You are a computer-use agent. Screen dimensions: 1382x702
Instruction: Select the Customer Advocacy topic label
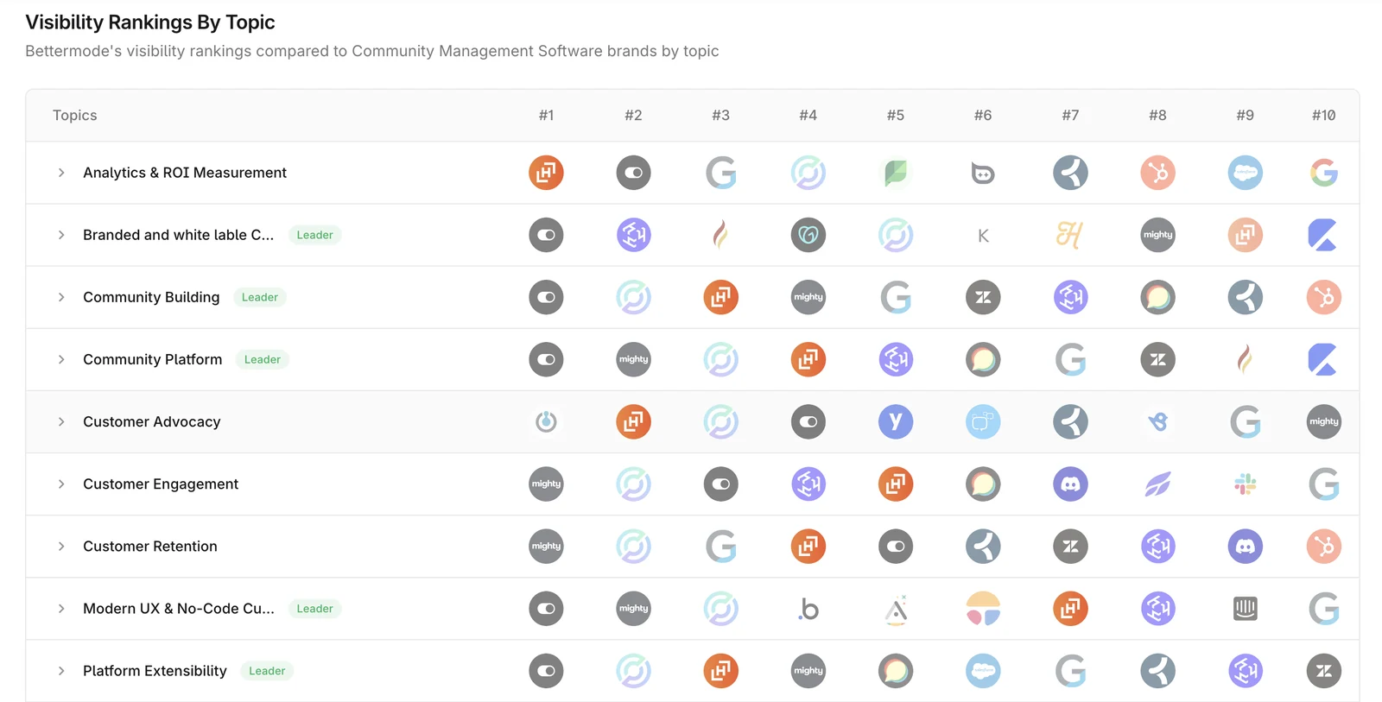tap(152, 421)
